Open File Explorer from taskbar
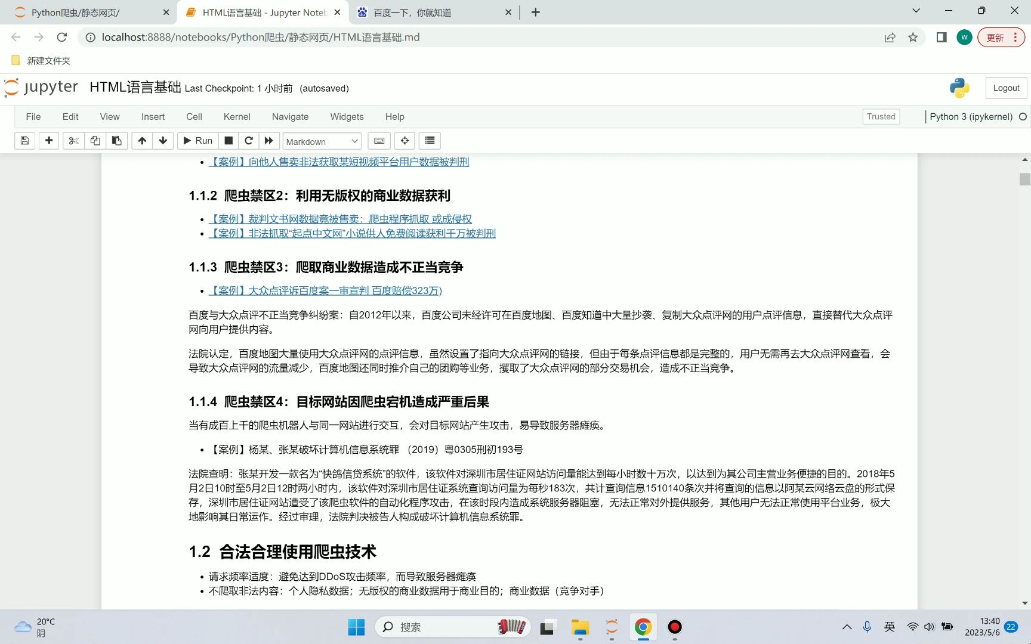The height and width of the screenshot is (644, 1031). pos(580,627)
